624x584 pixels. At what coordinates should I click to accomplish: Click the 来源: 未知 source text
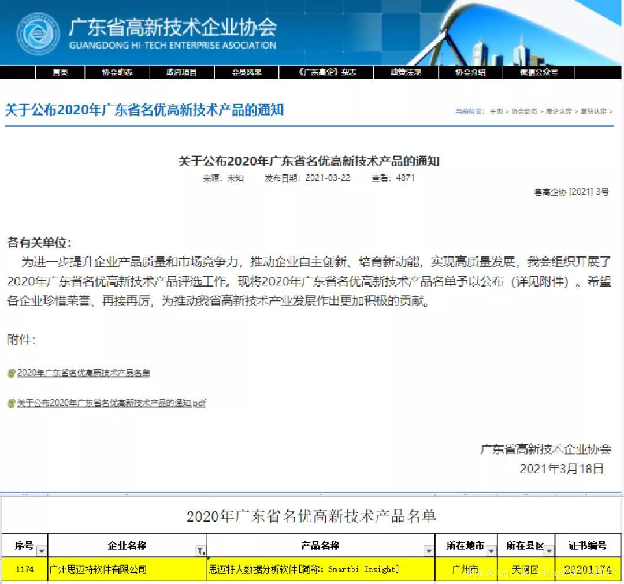point(223,178)
